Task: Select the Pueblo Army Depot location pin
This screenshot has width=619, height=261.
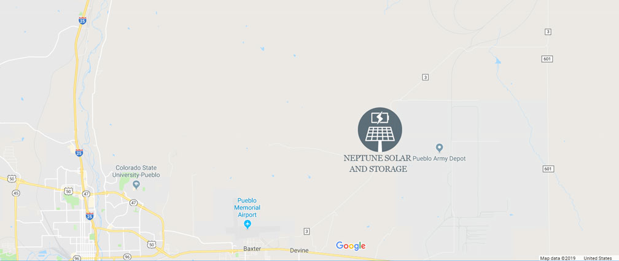Action: (440, 148)
